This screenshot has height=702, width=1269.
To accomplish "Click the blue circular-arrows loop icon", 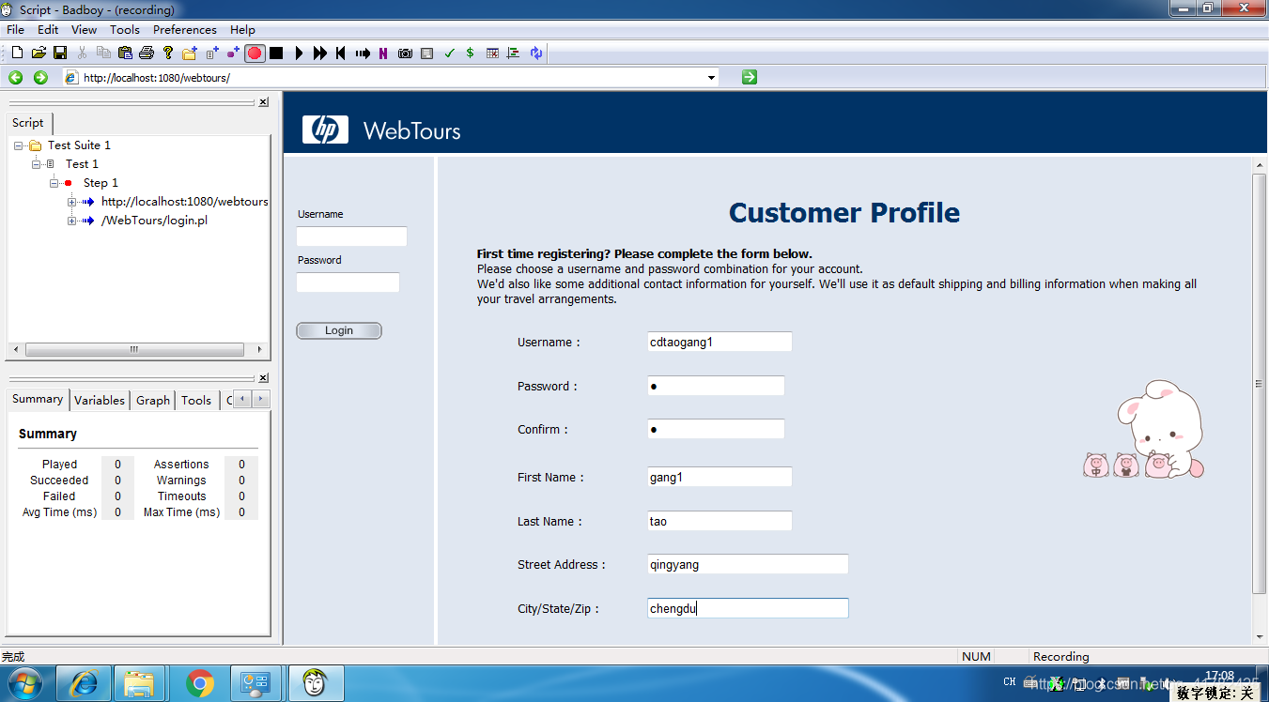I will [536, 53].
